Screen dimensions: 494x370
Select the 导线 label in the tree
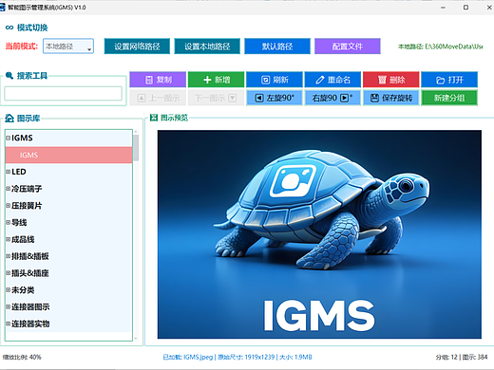click(19, 222)
